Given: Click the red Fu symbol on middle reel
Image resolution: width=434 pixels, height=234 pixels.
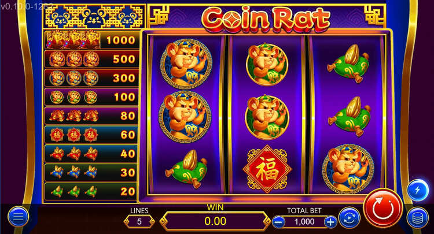Looking at the screenshot, I should pyautogui.click(x=267, y=169).
